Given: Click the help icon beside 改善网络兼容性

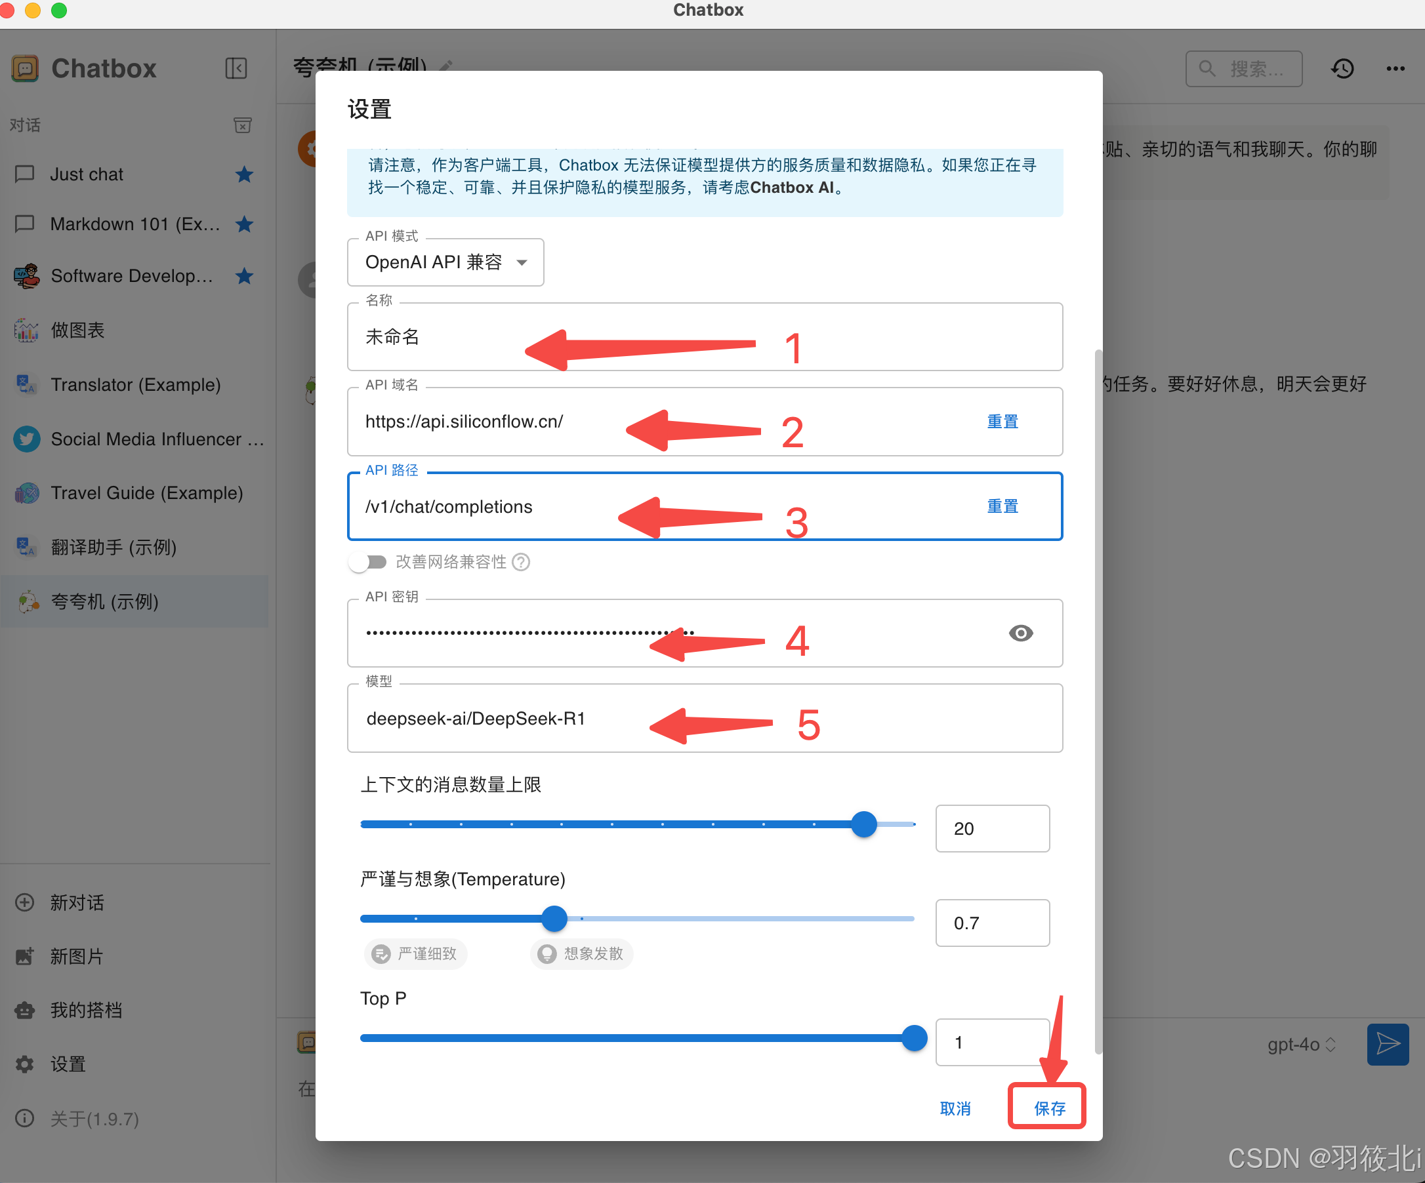Looking at the screenshot, I should point(521,561).
